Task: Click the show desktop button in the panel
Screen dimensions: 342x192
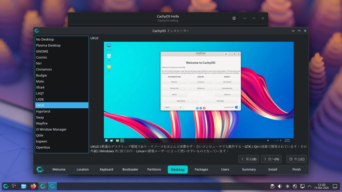Action: [335, 186]
